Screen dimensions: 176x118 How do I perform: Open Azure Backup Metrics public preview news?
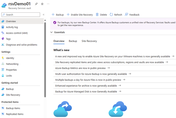click(x=80, y=68)
